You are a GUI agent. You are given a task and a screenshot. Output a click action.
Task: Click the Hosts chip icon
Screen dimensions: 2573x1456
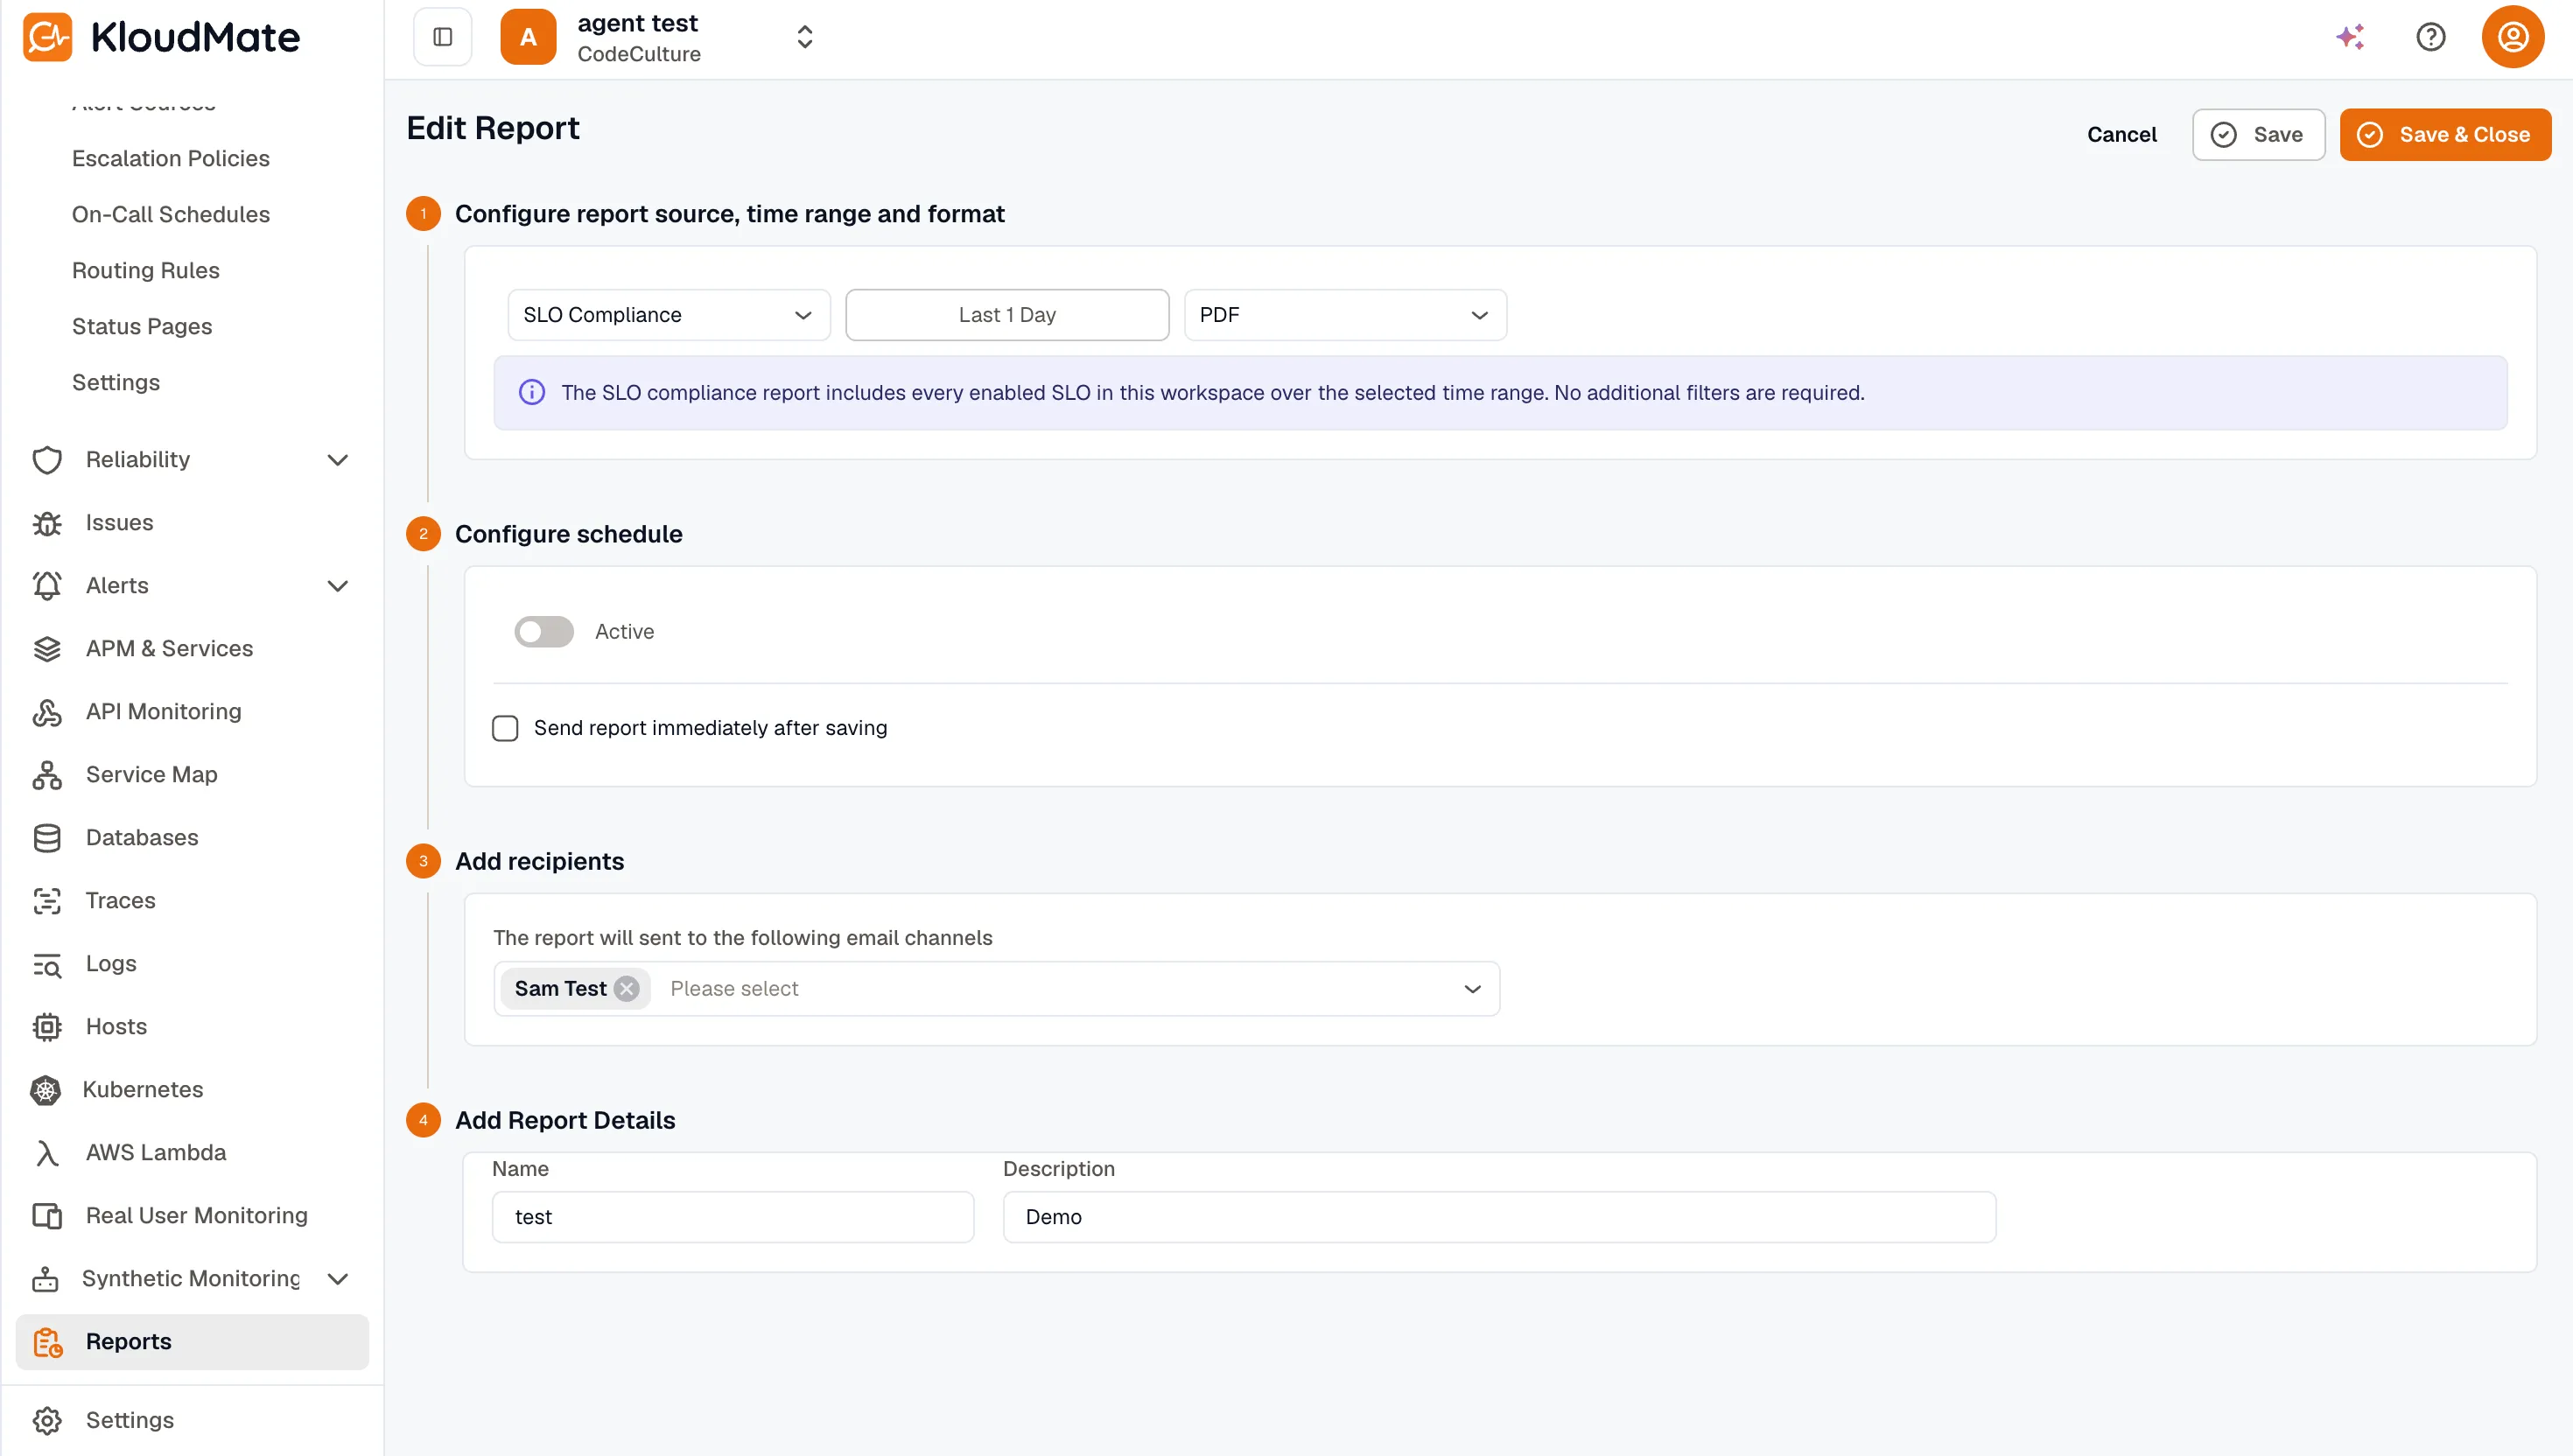pos(47,1027)
